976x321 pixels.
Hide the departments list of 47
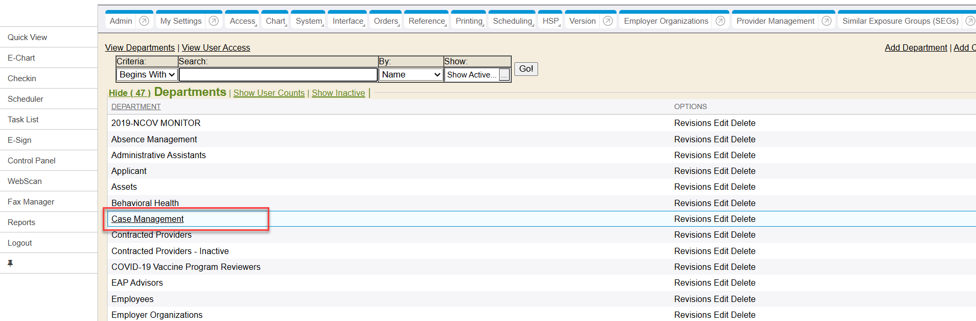130,93
